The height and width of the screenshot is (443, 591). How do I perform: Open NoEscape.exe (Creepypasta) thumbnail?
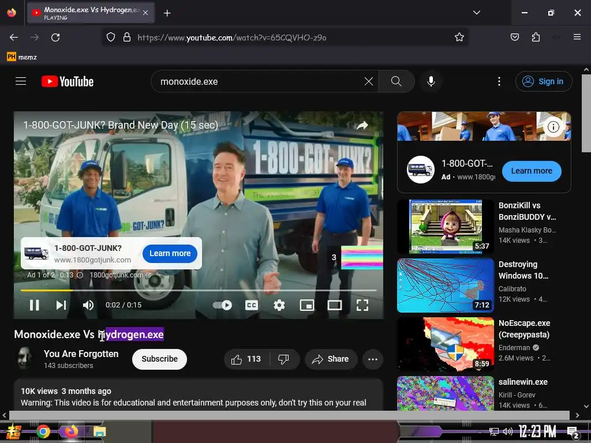click(x=446, y=344)
